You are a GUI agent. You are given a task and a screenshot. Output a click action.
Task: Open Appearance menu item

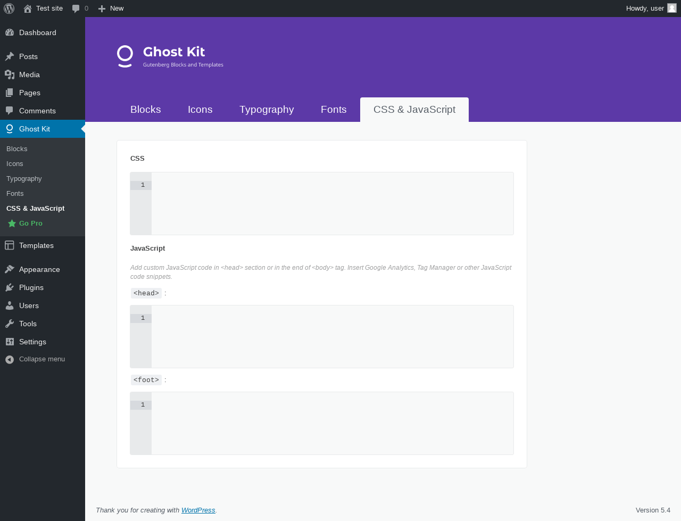[43, 269]
